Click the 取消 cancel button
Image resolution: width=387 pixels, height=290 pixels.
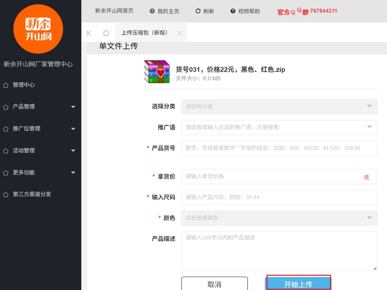tap(214, 284)
